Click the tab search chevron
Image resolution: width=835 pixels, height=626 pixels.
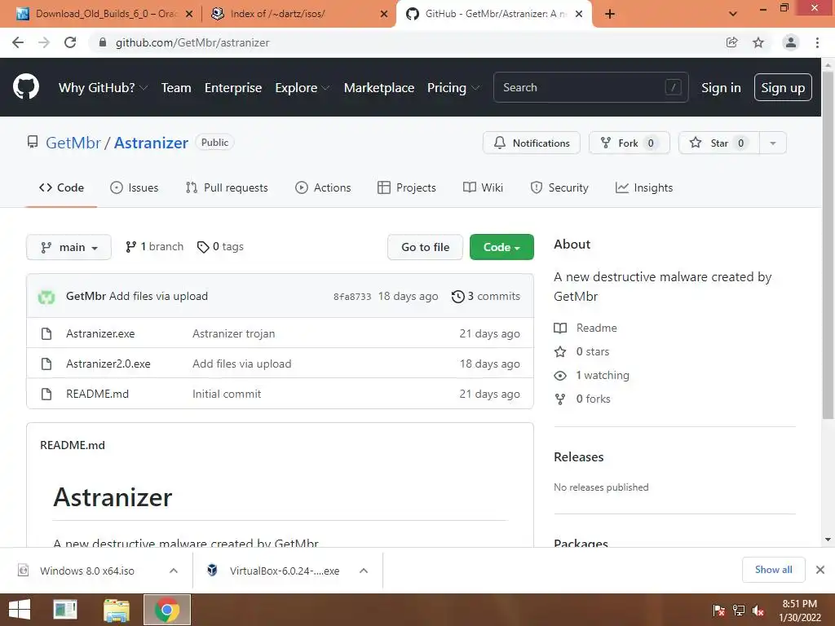[x=733, y=14]
